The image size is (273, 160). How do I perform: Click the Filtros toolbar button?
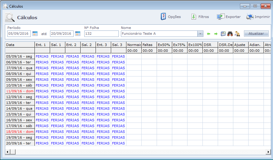(194, 17)
